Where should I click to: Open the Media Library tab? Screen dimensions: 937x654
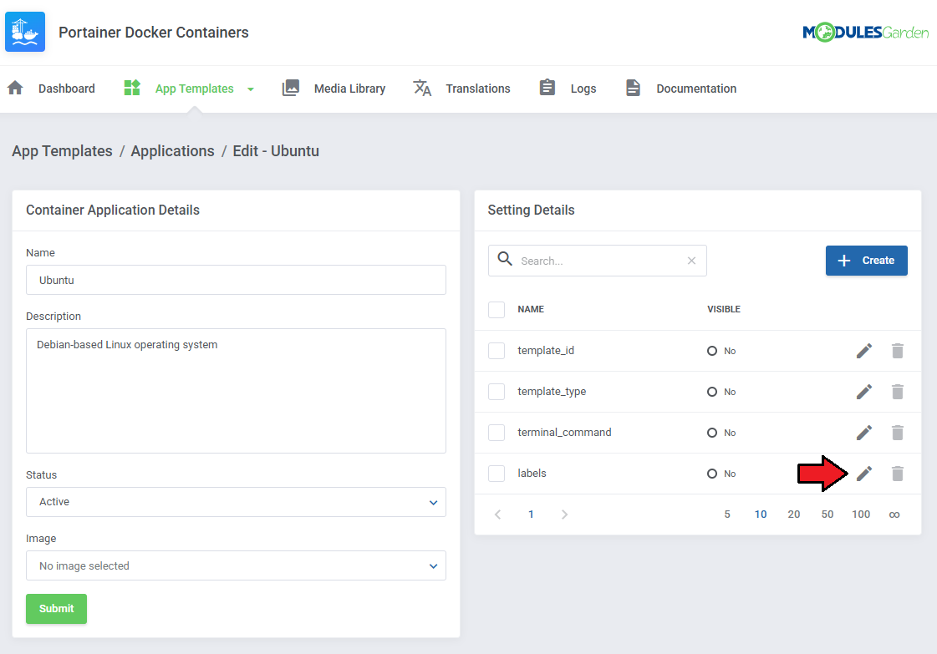(x=349, y=89)
